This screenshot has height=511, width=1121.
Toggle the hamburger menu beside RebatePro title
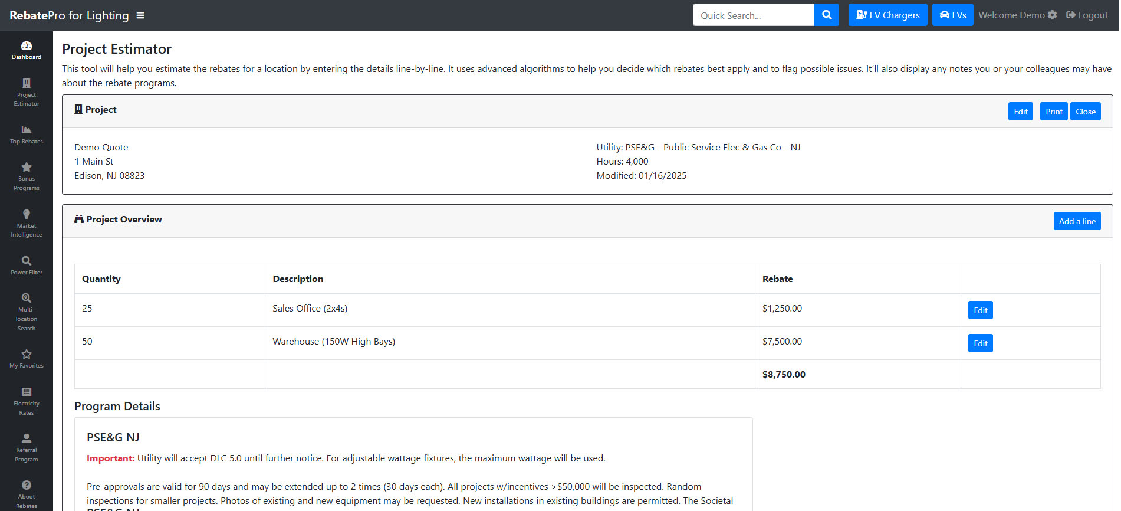coord(140,15)
